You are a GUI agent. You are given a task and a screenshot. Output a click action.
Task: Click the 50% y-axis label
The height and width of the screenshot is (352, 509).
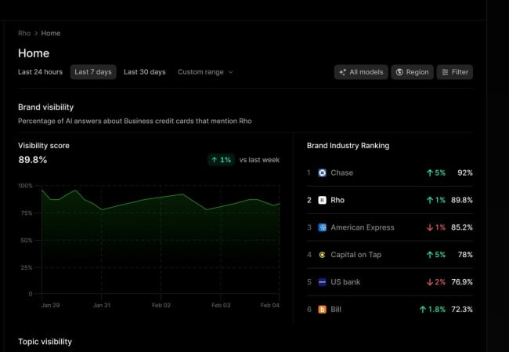(27, 241)
